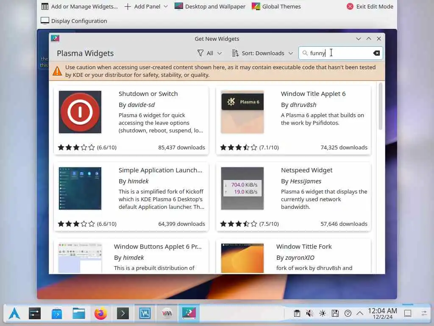Screen dimensions: 434x326
Task: Click the Get New Widgets window icon
Action: [x=55, y=38]
